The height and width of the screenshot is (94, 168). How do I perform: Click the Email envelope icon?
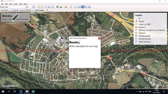(76, 7)
